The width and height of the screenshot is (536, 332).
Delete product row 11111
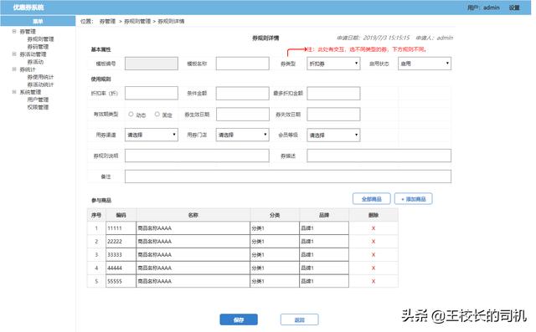374,228
